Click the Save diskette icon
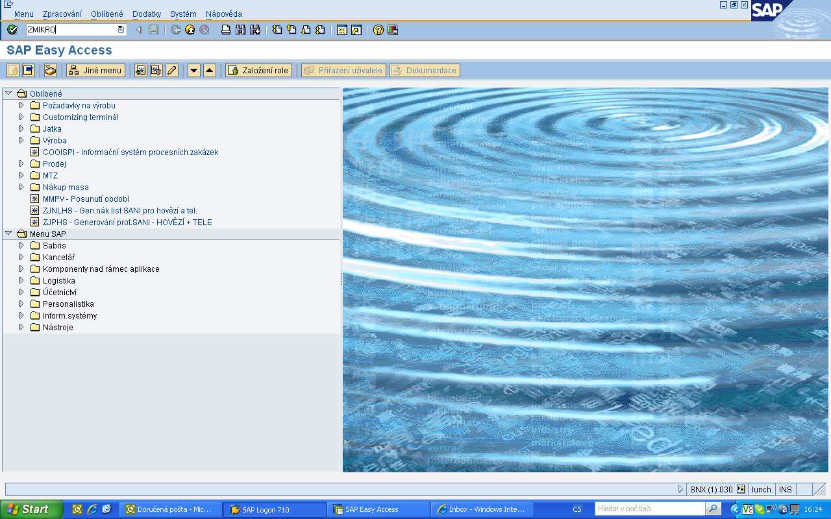 pos(153,30)
